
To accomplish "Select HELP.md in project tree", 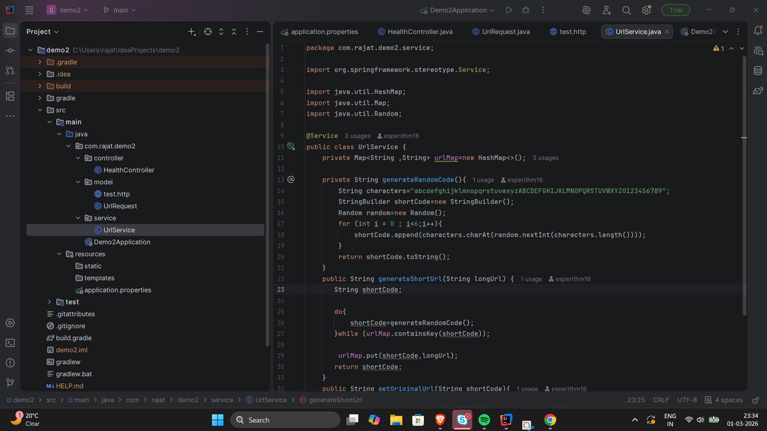I will point(65,386).
